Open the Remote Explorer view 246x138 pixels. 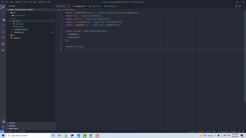click(3, 31)
